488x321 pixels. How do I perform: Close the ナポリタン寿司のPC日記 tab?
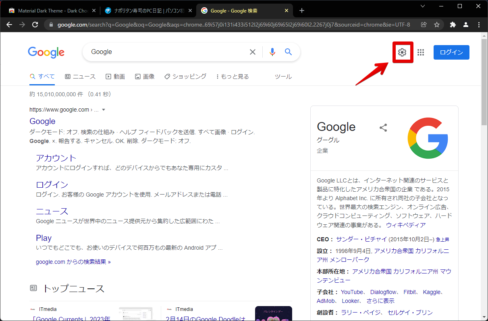tap(190, 10)
